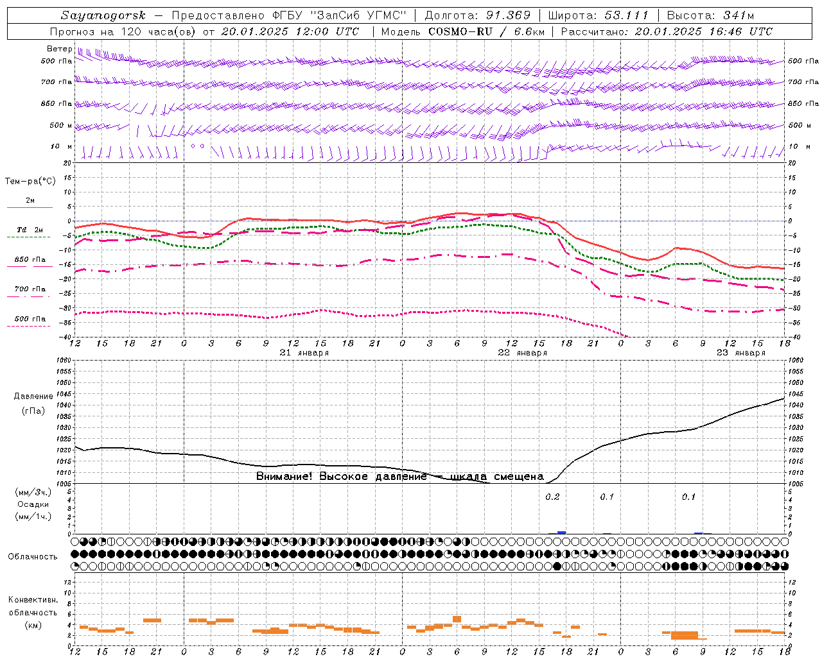Screen dimensions: 822x657
Task: Click '1045' on the right pressure axis
Action: 796,394
